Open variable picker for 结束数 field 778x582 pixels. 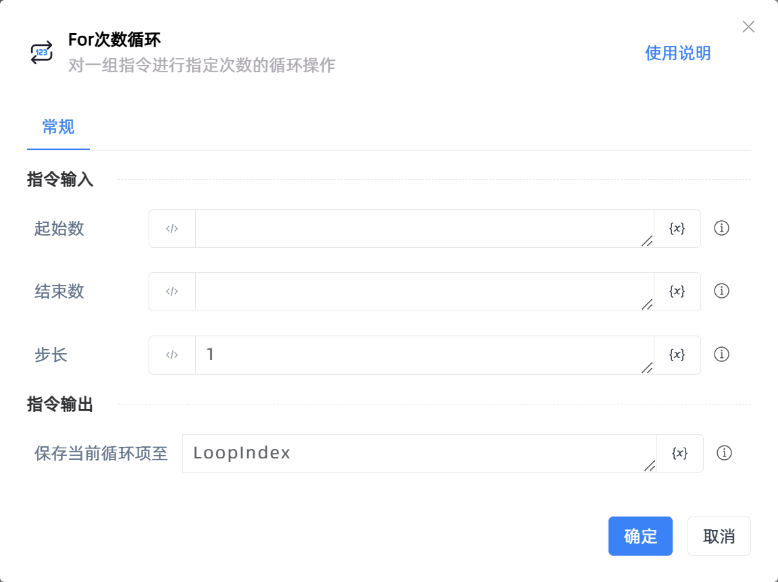coord(677,291)
